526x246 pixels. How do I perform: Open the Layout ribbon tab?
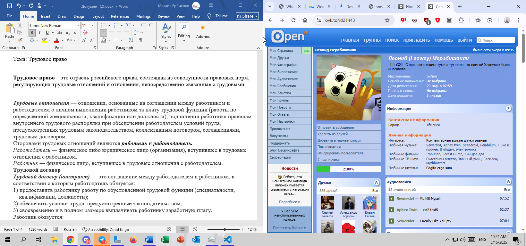[98, 16]
